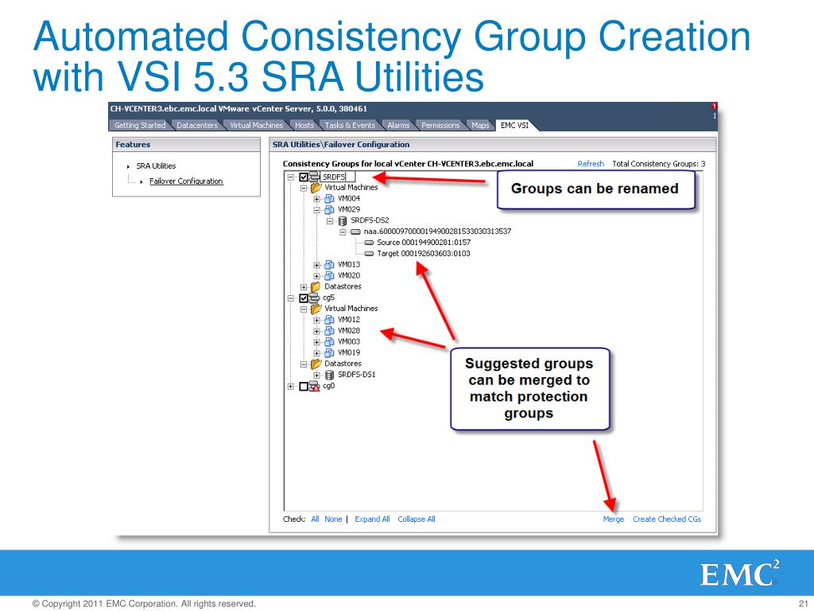Open the Virtual Machines tab
The height and width of the screenshot is (611, 814).
tap(257, 125)
